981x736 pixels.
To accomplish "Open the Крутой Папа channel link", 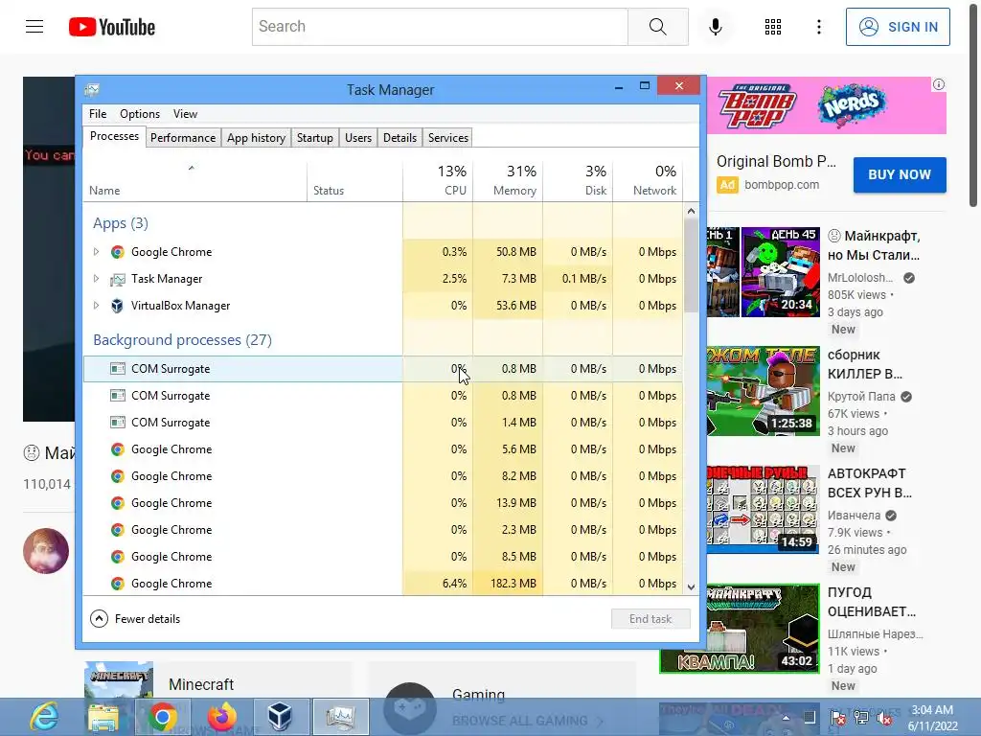I will point(861,396).
